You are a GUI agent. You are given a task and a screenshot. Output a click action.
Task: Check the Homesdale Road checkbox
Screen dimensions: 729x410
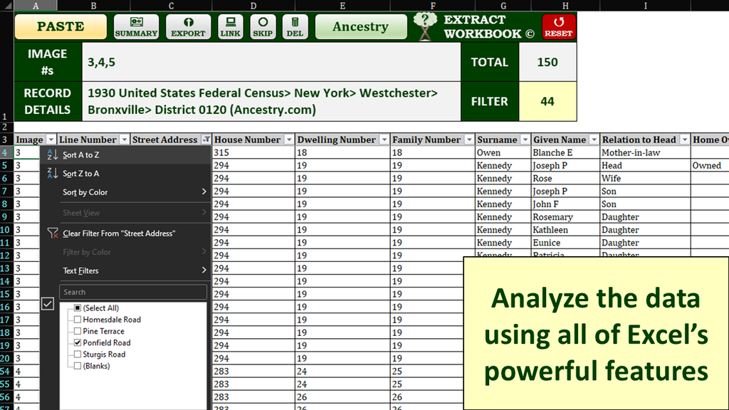coord(77,320)
